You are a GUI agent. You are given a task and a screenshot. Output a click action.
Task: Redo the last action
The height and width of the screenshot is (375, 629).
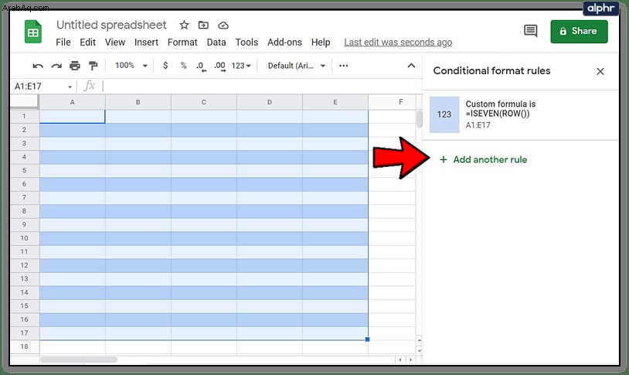coord(56,66)
